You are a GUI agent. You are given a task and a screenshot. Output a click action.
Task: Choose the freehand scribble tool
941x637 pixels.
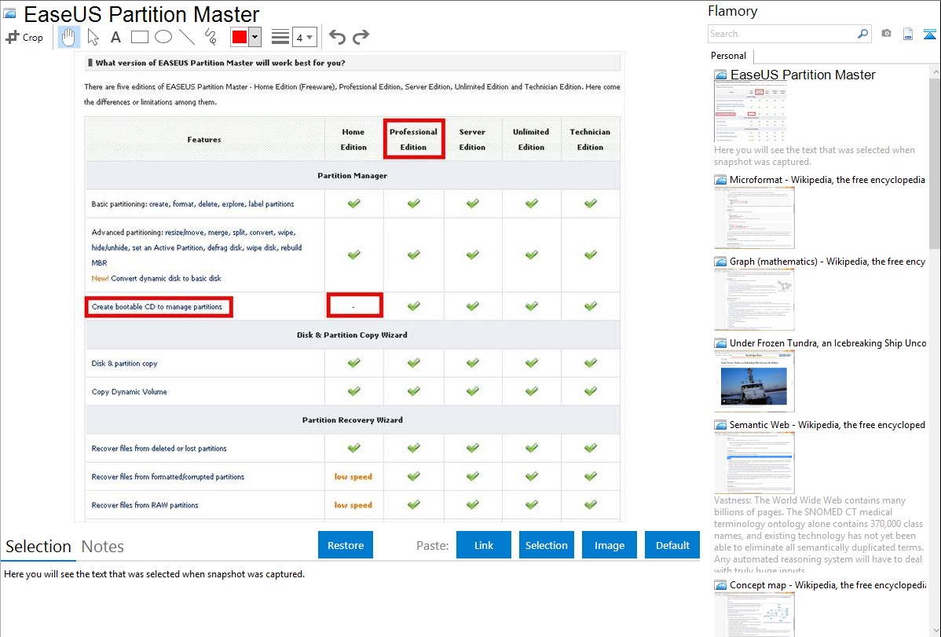tap(211, 37)
